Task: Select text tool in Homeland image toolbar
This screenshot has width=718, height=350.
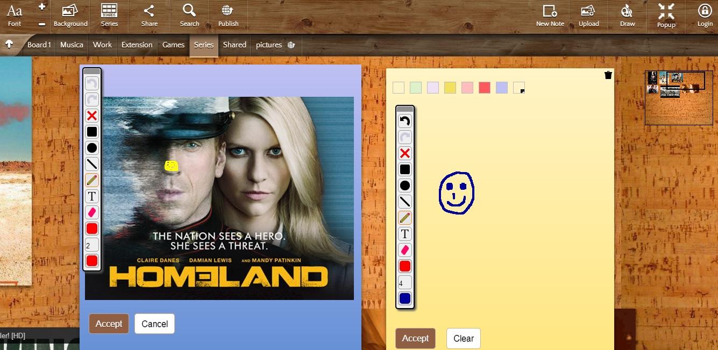Action: pyautogui.click(x=92, y=196)
